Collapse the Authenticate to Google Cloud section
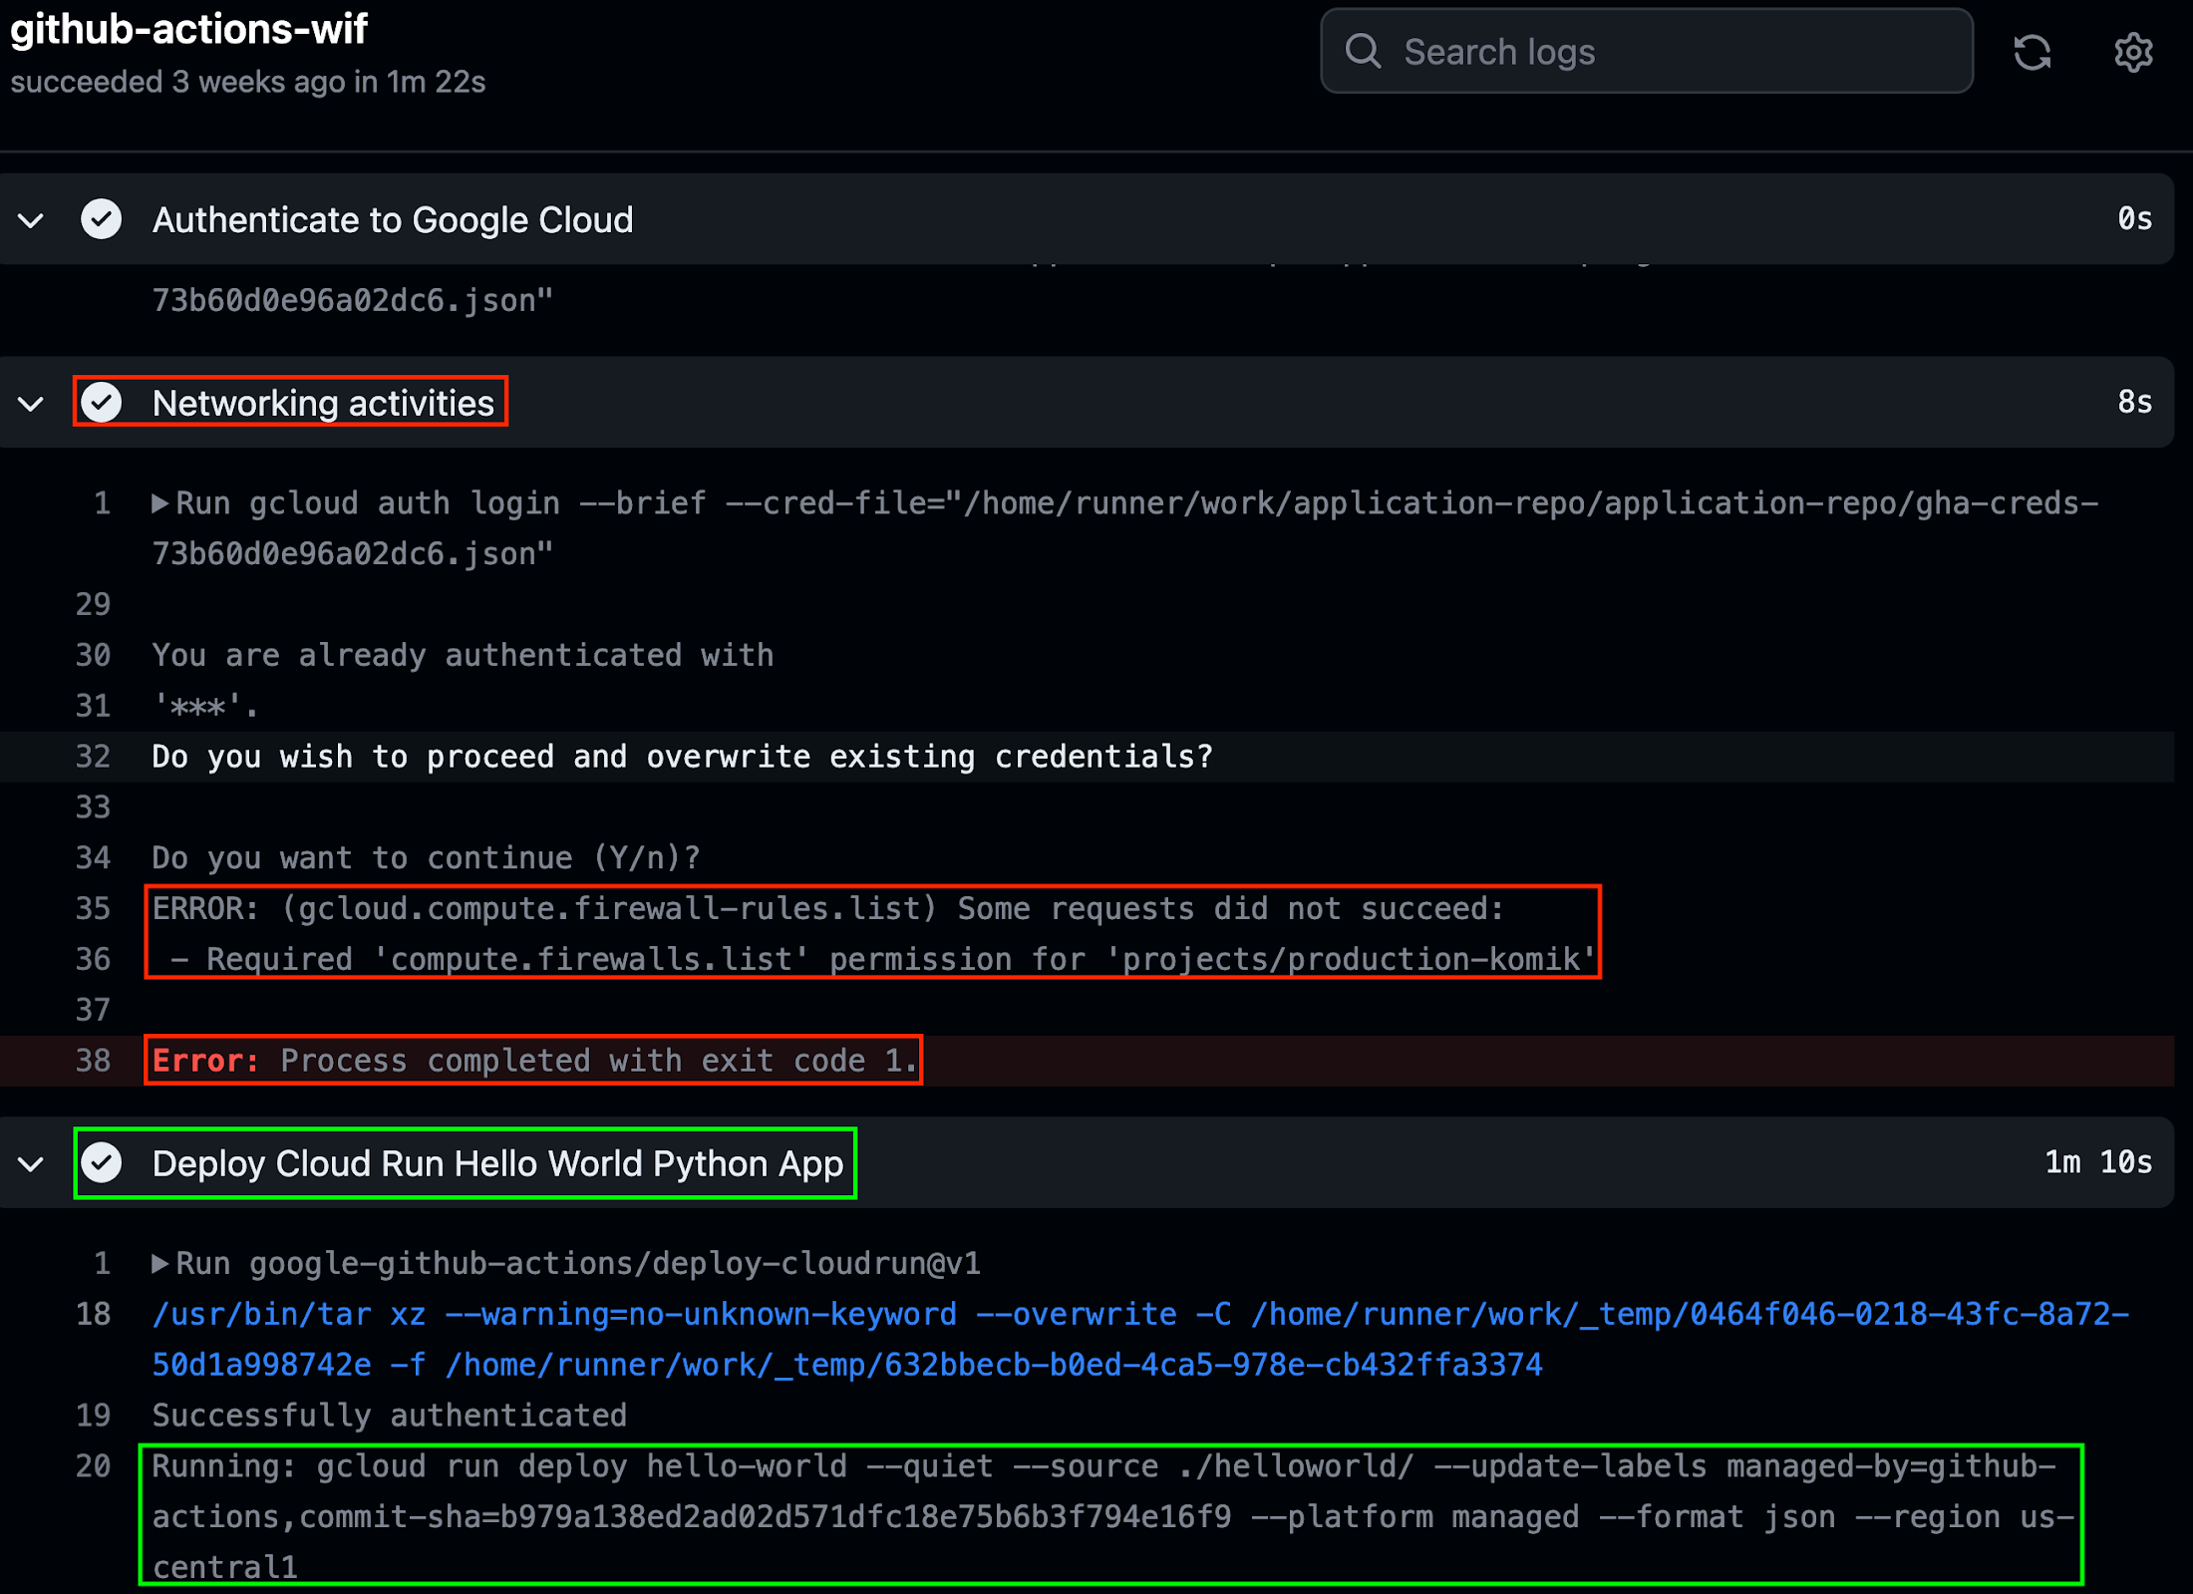 pos(34,218)
